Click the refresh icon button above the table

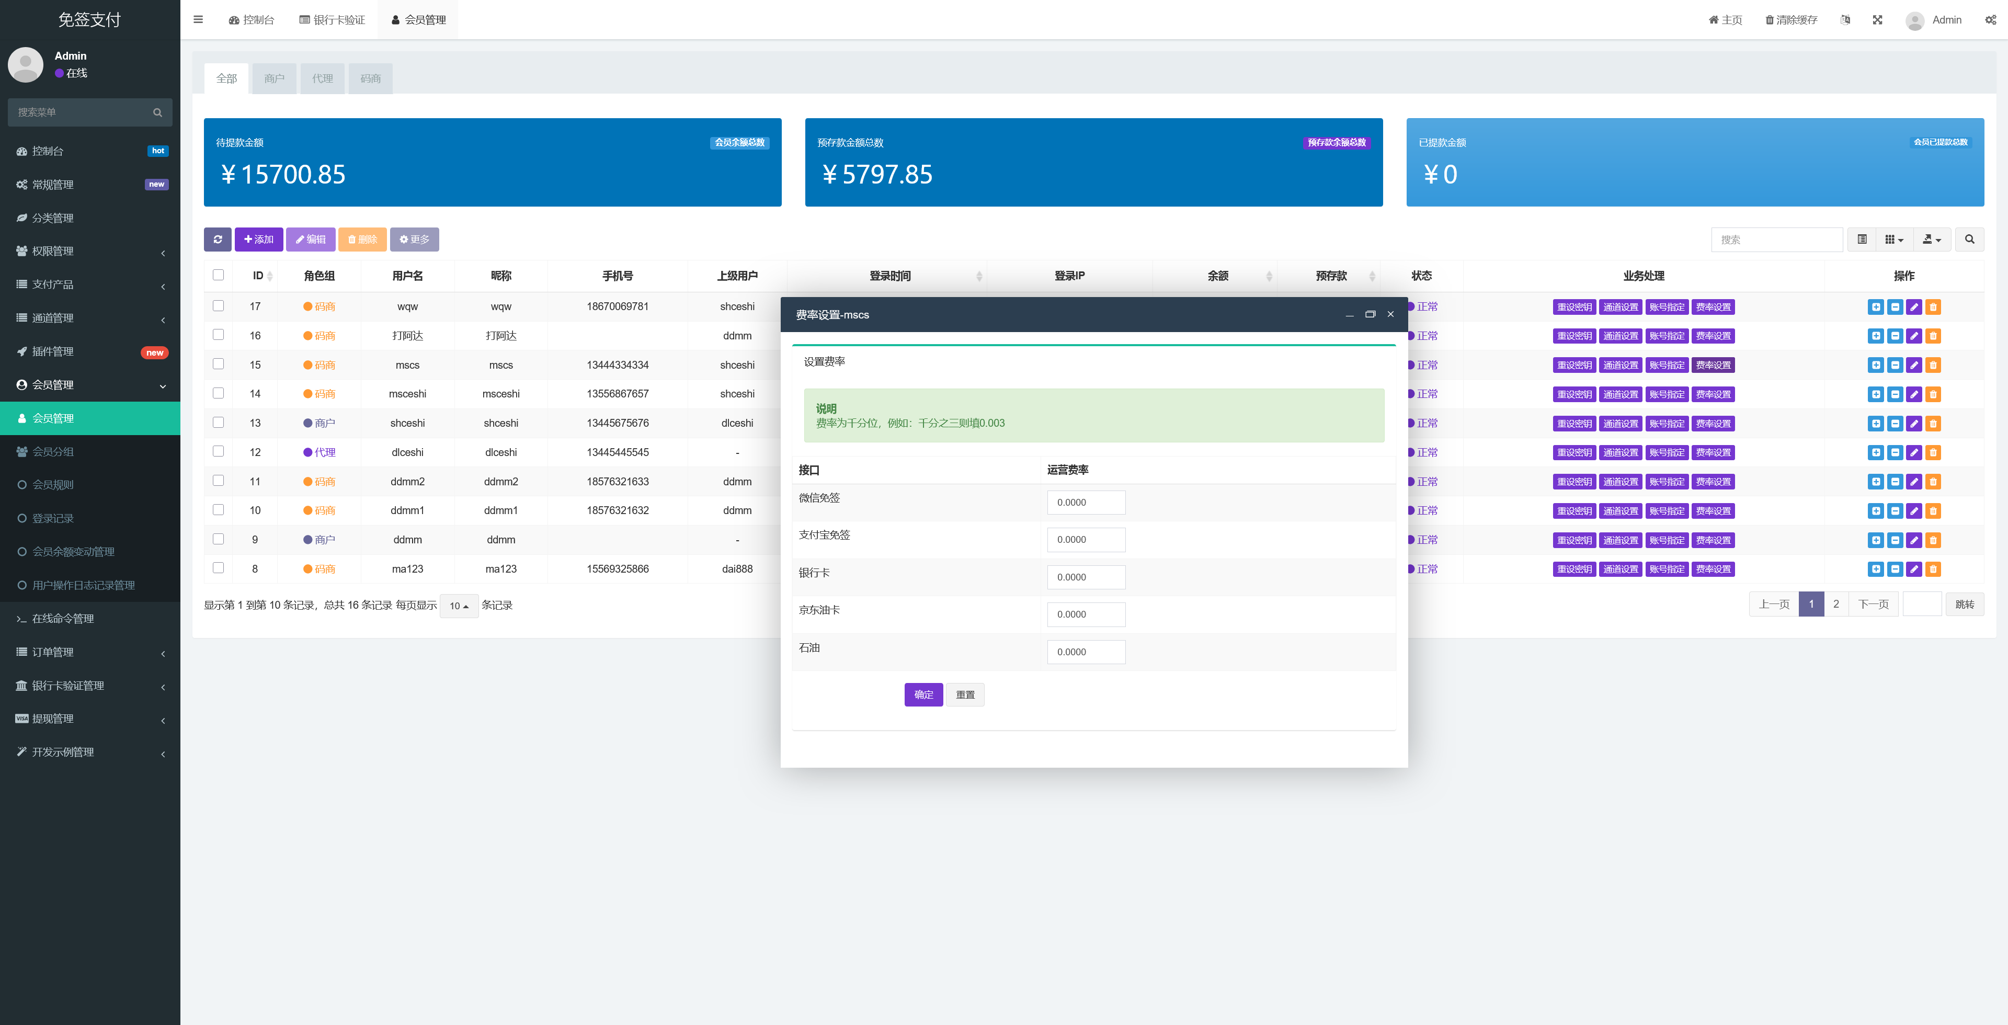218,240
